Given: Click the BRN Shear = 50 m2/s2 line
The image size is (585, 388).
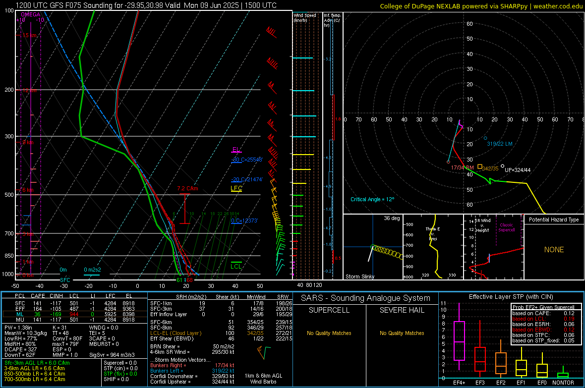Looking at the screenshot, I should pyautogui.click(x=192, y=346).
